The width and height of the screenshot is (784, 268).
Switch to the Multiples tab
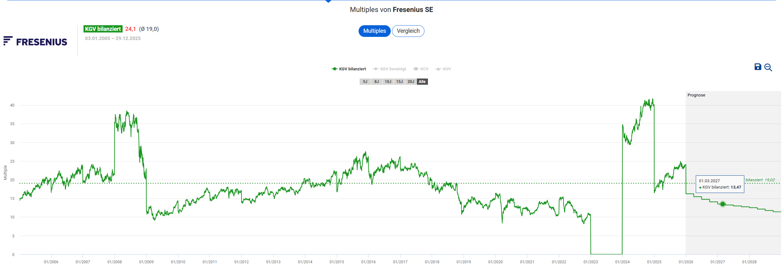click(x=374, y=31)
